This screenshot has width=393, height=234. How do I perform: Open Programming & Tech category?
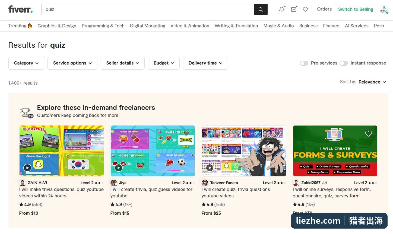pos(103,26)
